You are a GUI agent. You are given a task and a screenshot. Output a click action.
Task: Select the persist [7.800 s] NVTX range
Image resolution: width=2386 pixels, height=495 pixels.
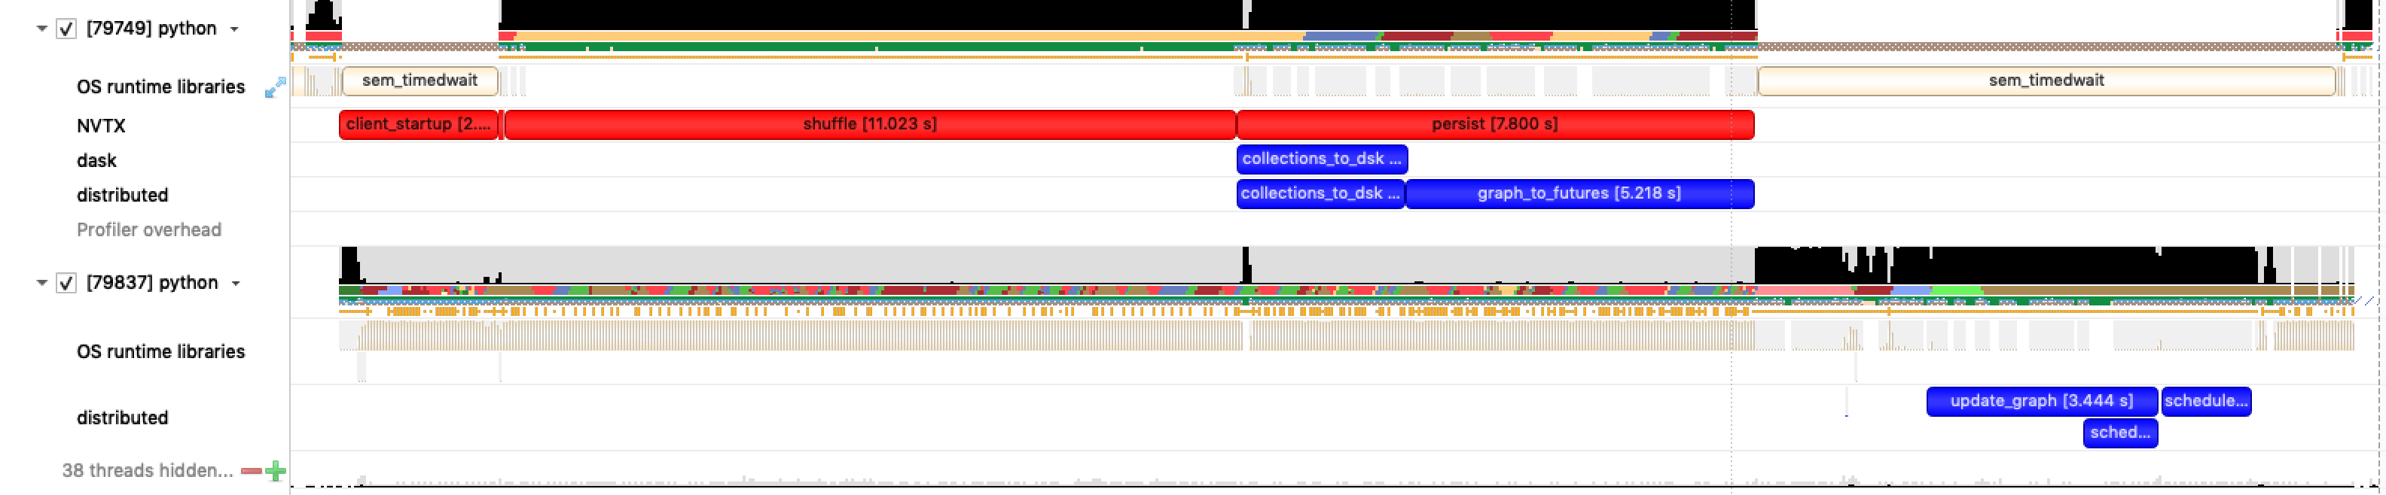1495,125
